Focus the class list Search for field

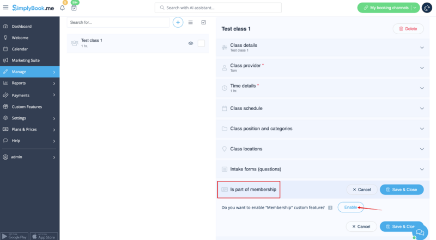point(118,22)
